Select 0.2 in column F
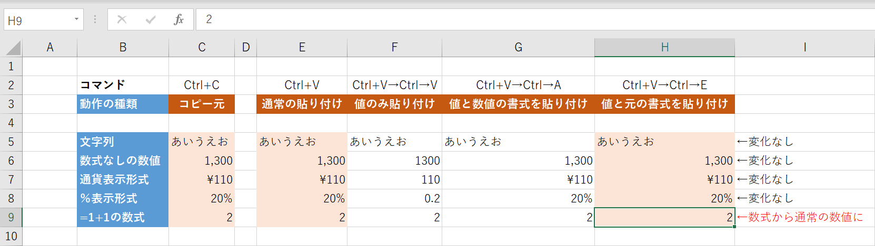The image size is (875, 246). coord(394,198)
